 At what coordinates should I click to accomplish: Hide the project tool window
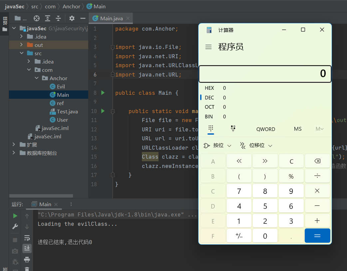point(83,18)
